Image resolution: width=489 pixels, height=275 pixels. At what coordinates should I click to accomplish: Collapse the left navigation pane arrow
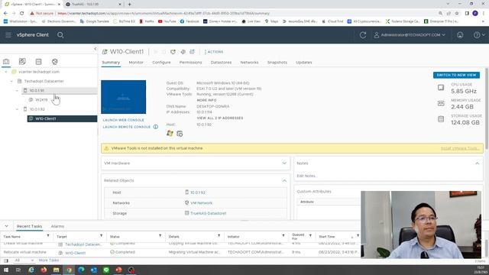tap(95, 49)
